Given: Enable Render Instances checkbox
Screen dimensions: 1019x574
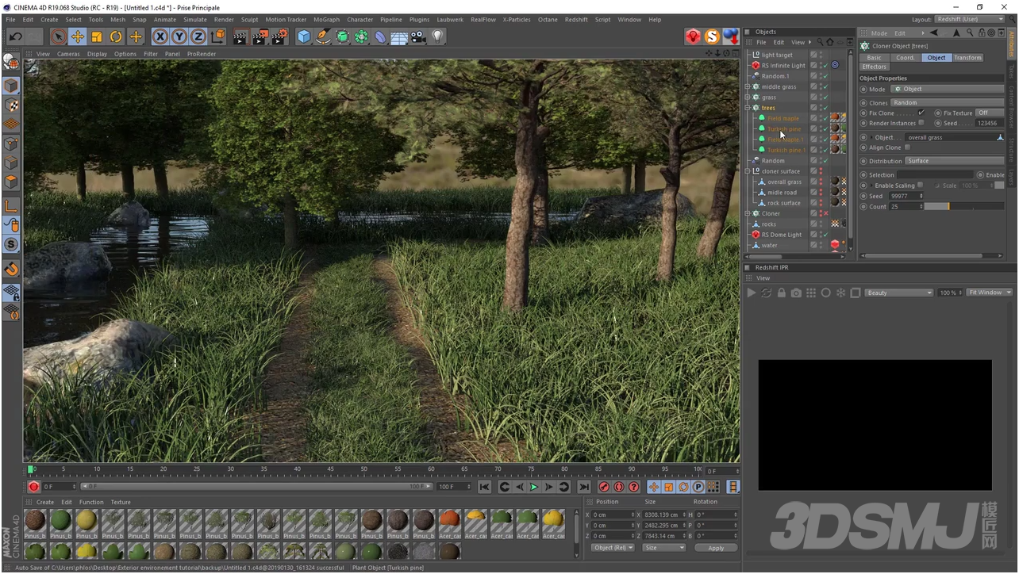Looking at the screenshot, I should point(921,123).
